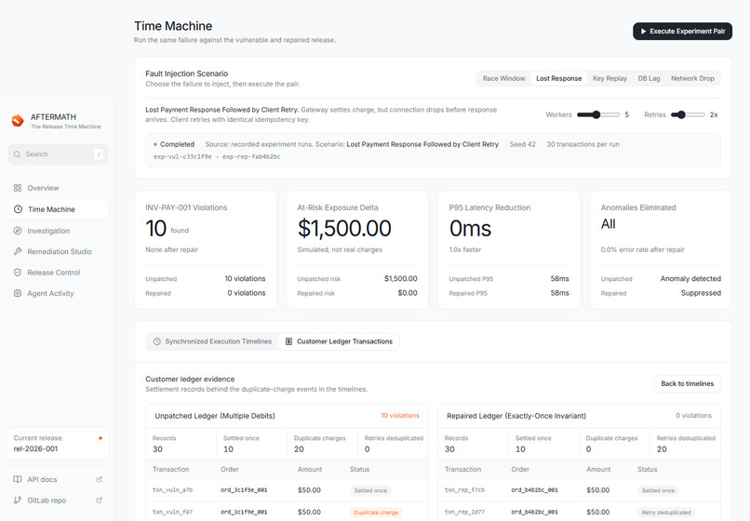Click the clock icon in Synchronized Execution Timelines tab
Screen dimensions: 750x521
[157, 341]
